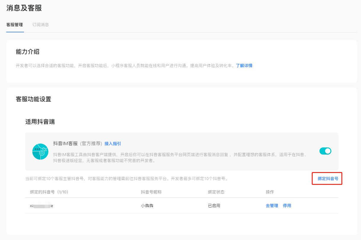Screen dimensions: 361x240
Task: Click the 抖音IM客服 (官方推荐) title text
Action: point(78,144)
